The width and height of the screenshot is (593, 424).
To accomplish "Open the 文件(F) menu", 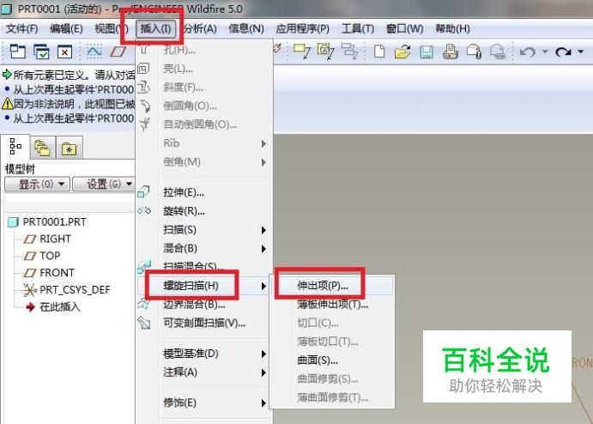I will 22,28.
